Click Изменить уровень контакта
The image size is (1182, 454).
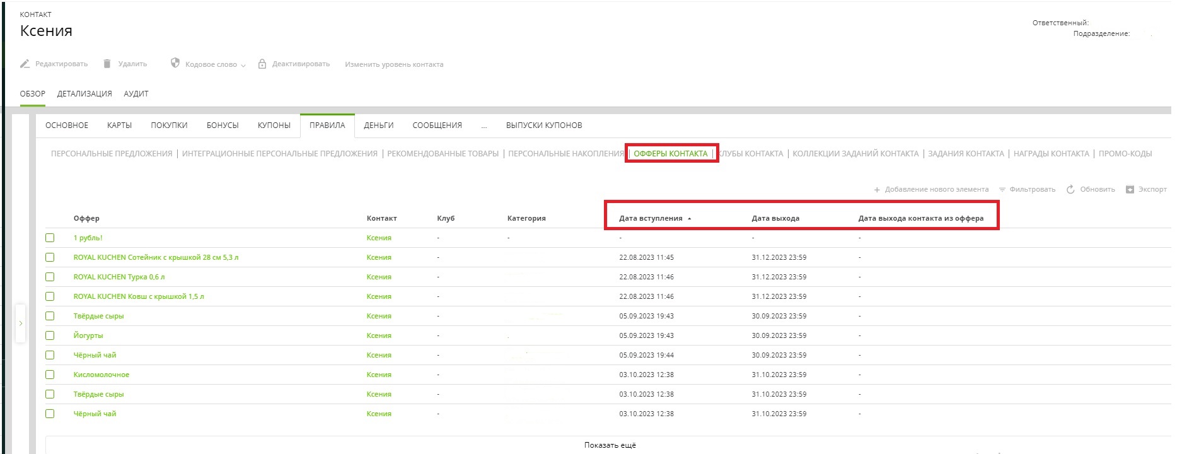394,64
